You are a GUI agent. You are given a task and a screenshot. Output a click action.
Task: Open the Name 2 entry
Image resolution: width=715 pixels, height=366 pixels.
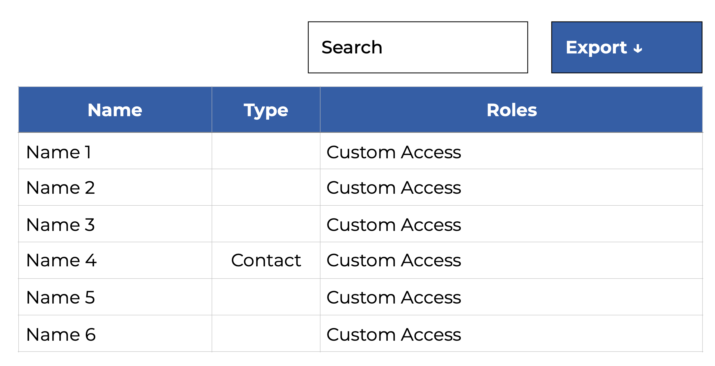(61, 188)
